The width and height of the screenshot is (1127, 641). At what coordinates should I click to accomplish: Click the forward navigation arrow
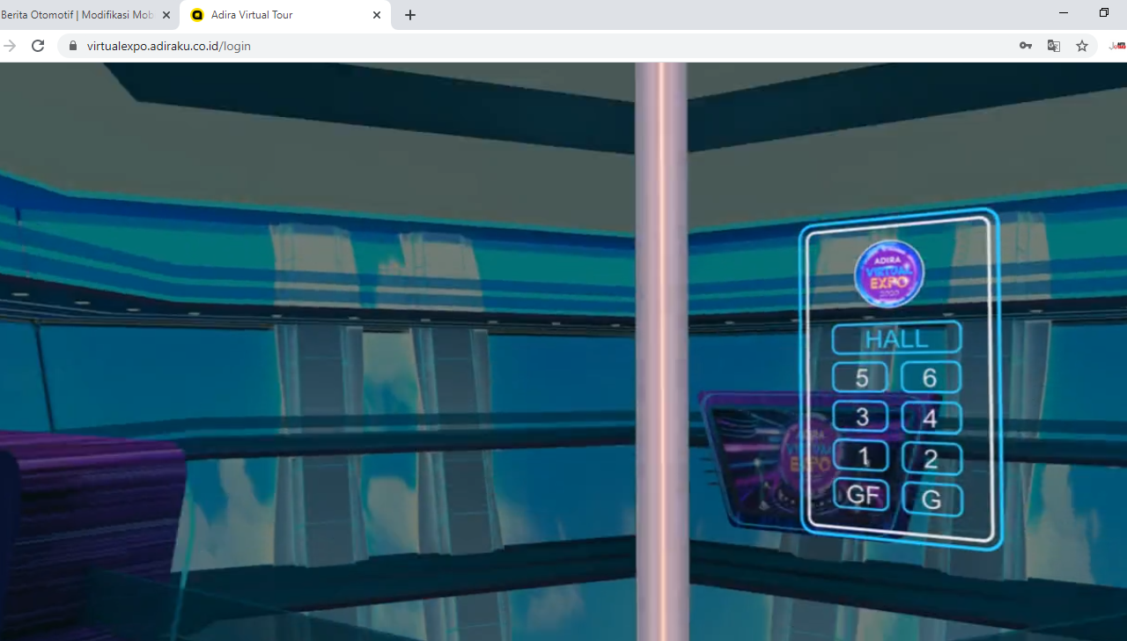(11, 46)
